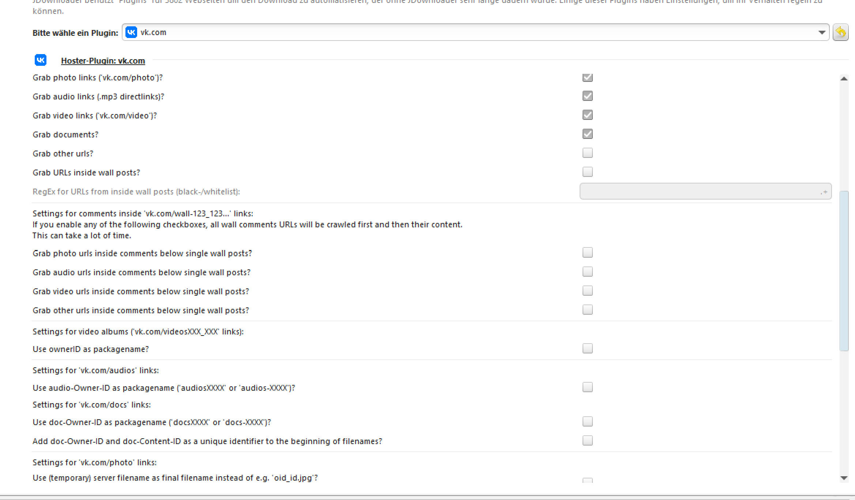Check Use ownerID as packagename
The height and width of the screenshot is (500, 855).
coord(588,349)
